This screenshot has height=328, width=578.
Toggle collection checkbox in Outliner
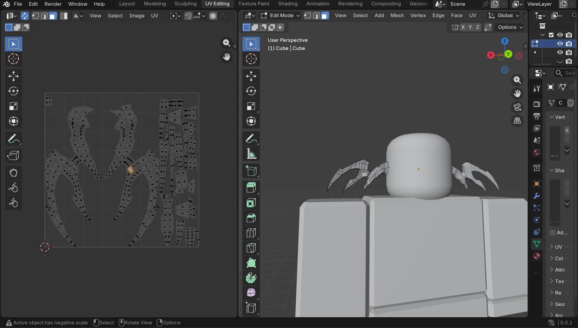551,35
